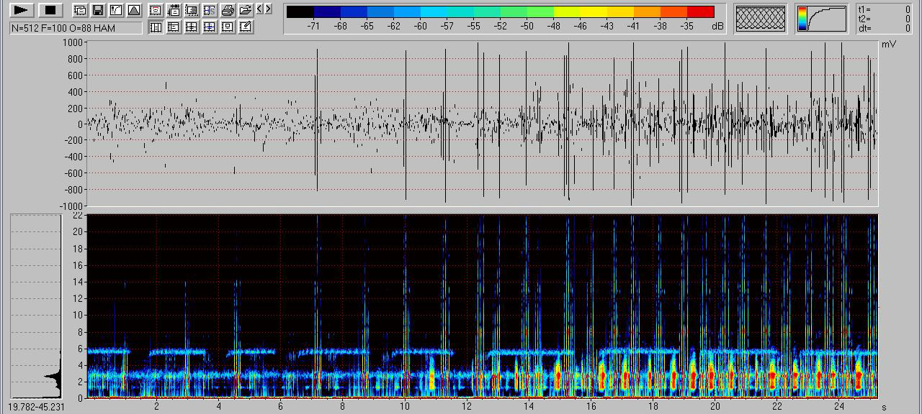
Task: Click the bell-shaped curve icon
Action: click(x=133, y=10)
